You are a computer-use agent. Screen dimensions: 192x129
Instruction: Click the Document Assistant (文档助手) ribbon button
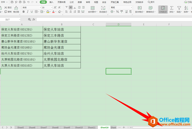pyautogui.click(x=163, y=9)
